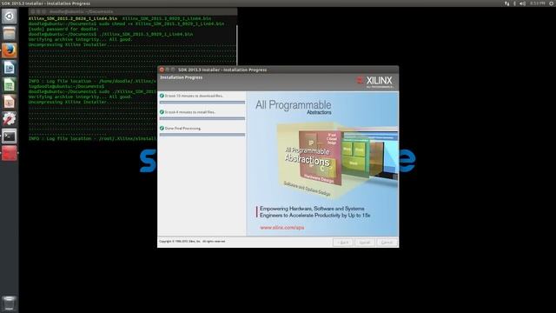Click green check beside Done Final Processing
Image resolution: width=556 pixels, height=313 pixels.
coord(162,128)
